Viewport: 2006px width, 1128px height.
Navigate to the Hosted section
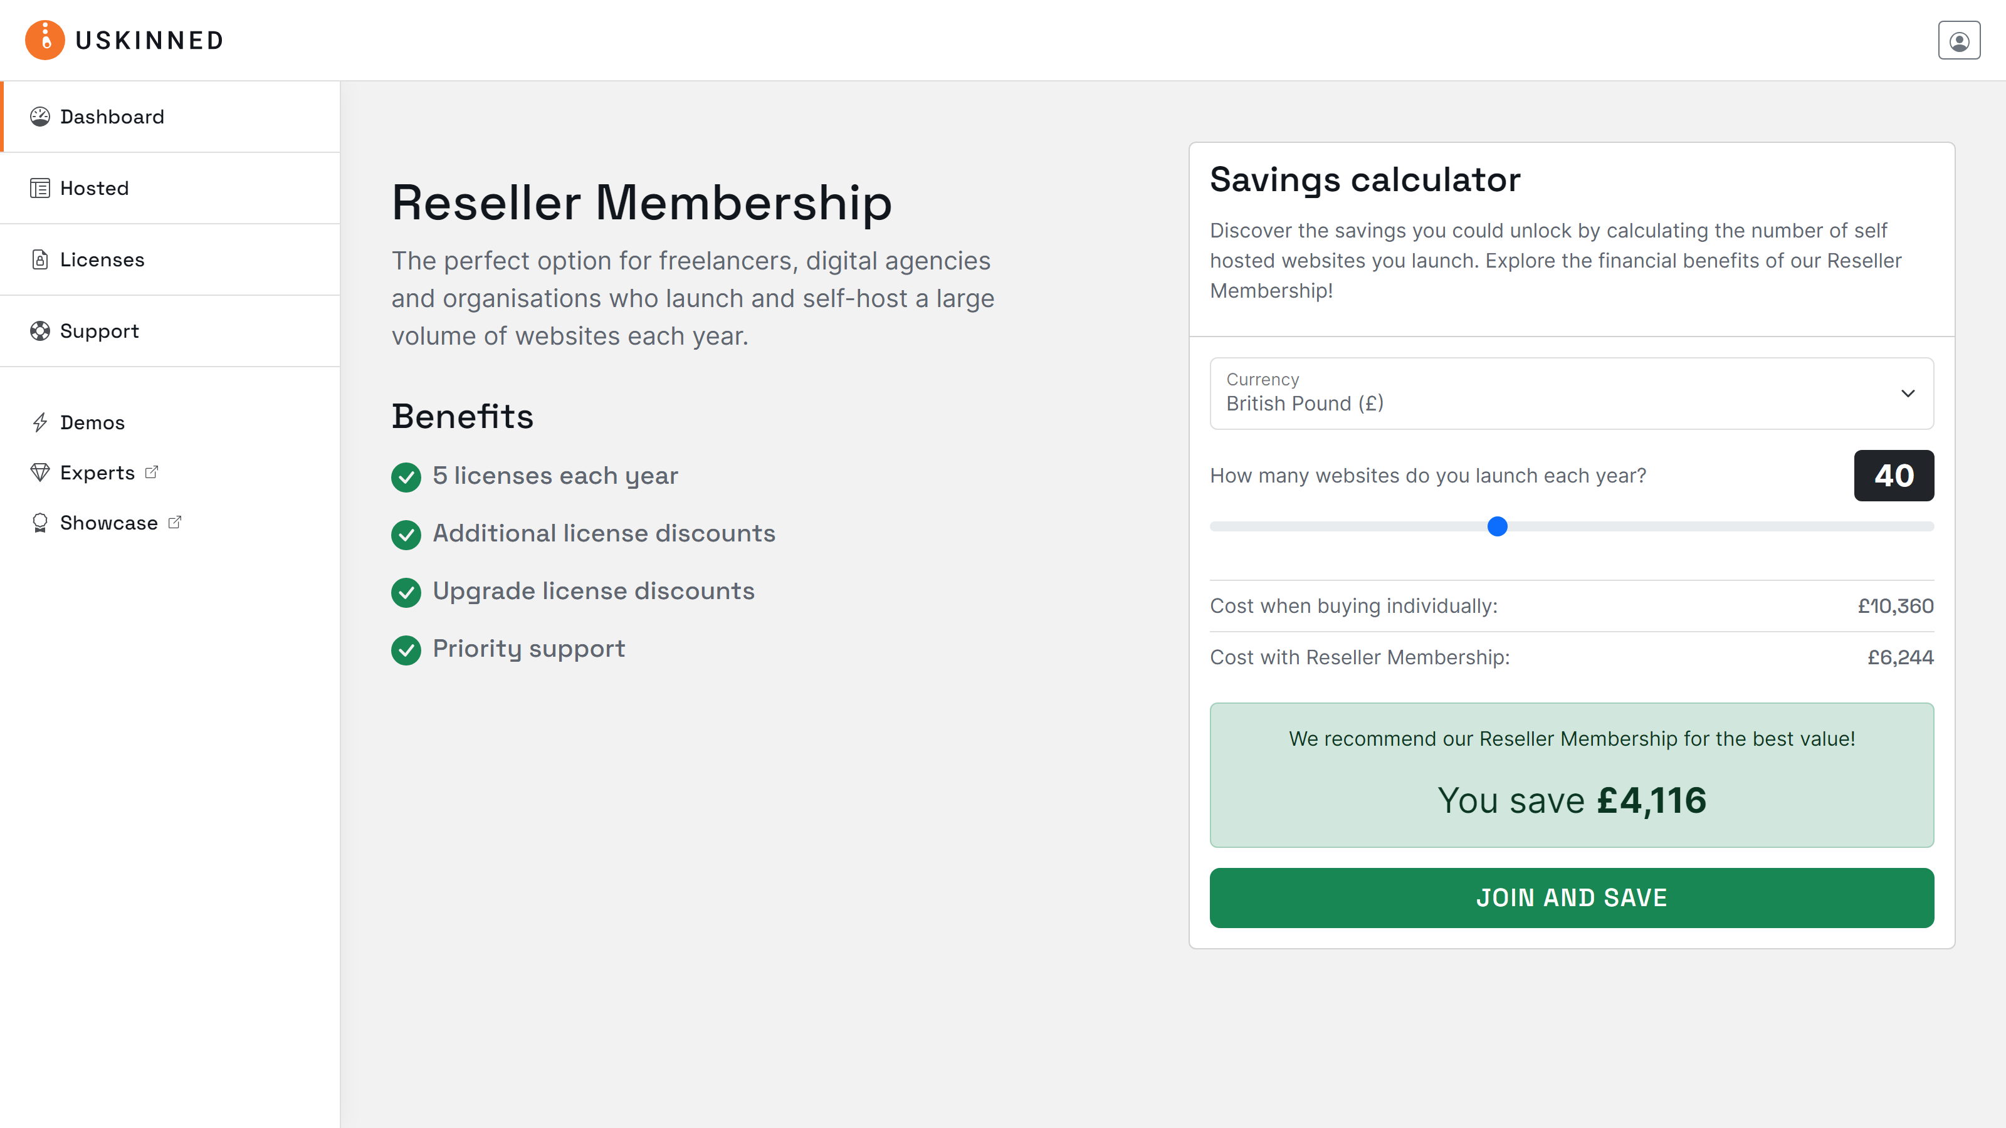(x=94, y=187)
